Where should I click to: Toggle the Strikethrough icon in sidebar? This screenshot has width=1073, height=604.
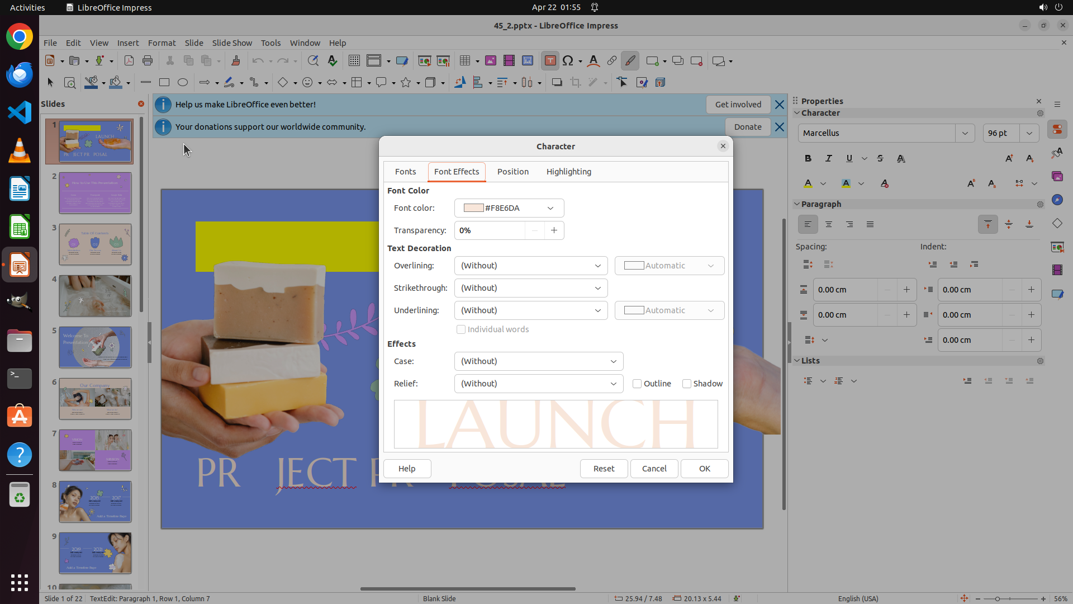point(880,159)
